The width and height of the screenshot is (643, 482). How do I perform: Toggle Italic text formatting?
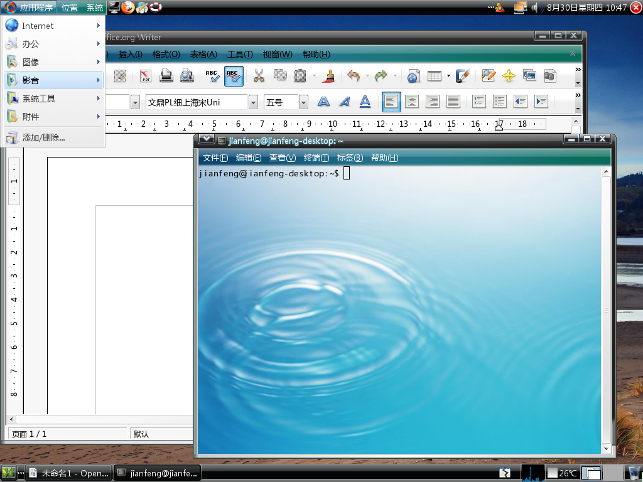coord(345,101)
